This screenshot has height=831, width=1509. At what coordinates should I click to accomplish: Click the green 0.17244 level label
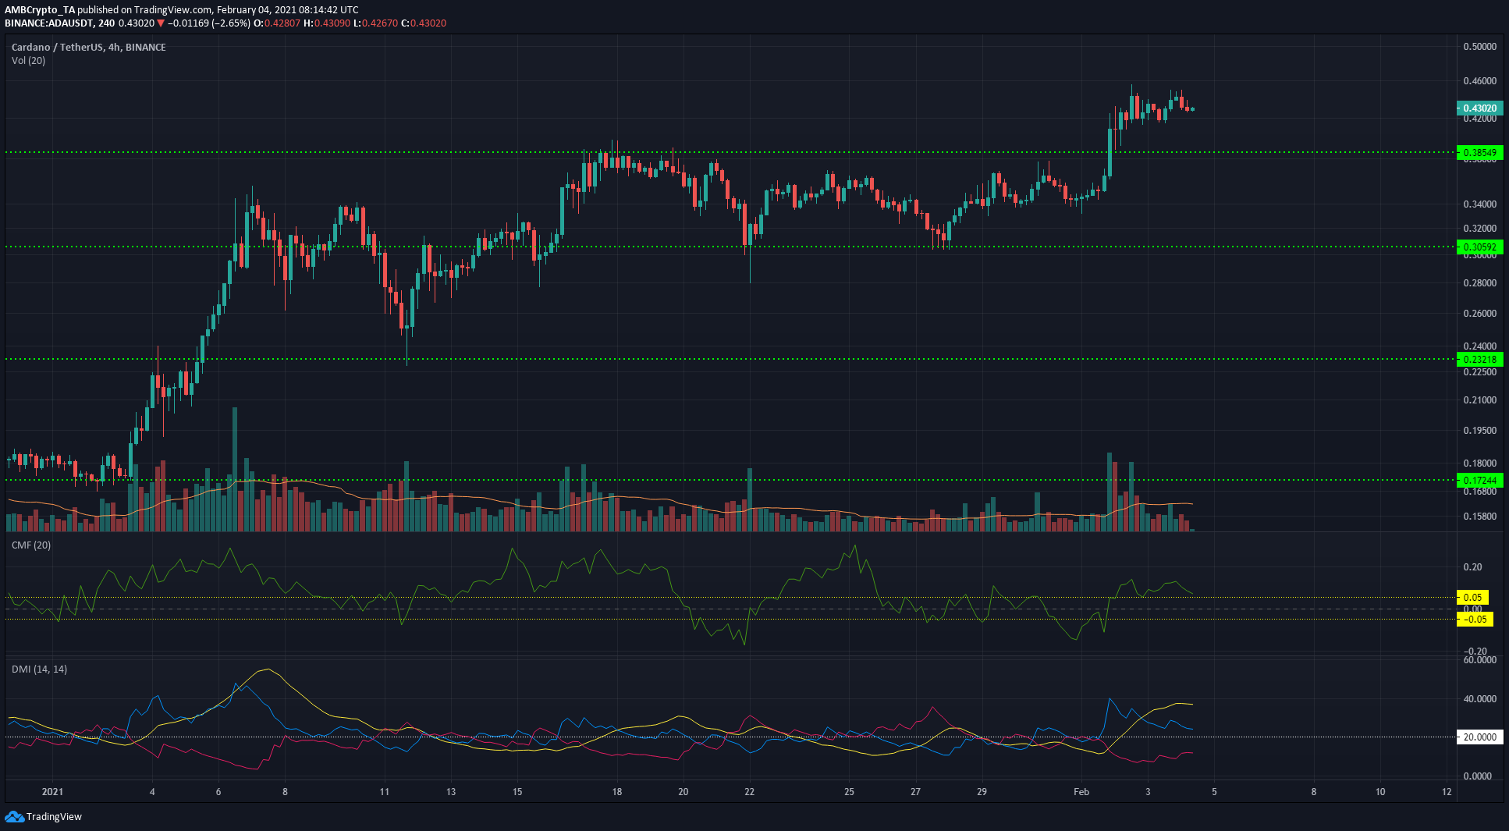(1479, 481)
